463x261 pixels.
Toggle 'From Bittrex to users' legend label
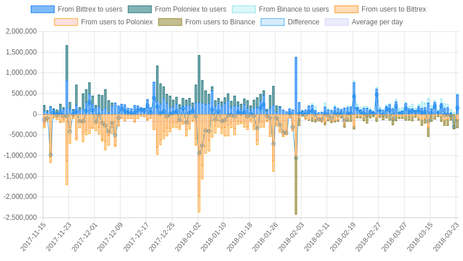pos(90,9)
